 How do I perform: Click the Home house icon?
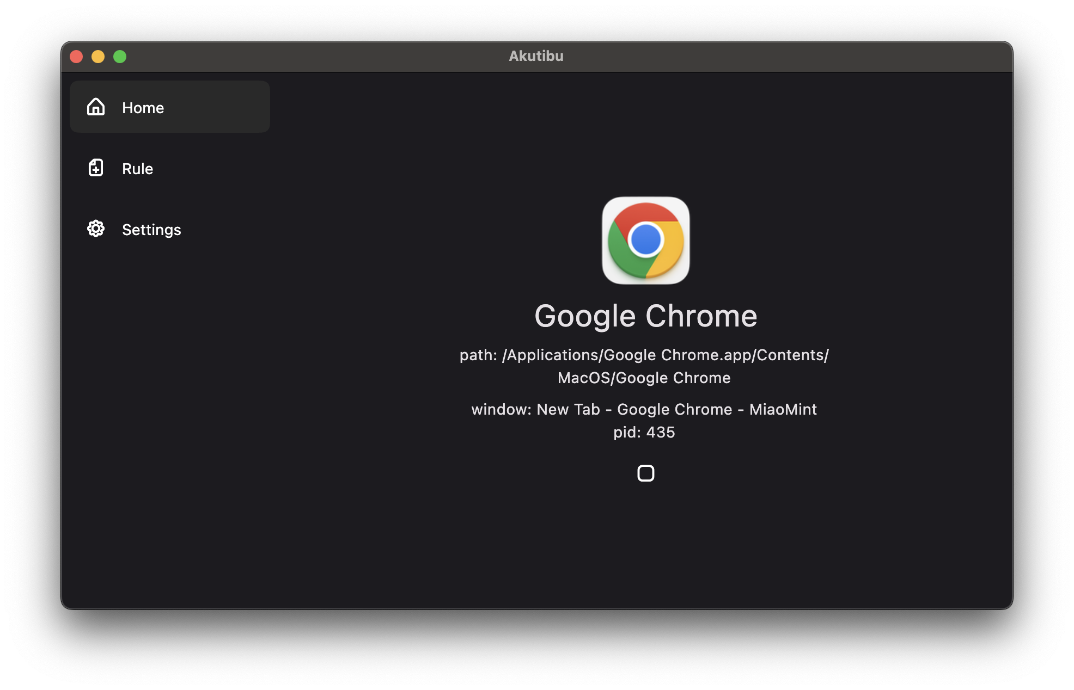click(96, 107)
